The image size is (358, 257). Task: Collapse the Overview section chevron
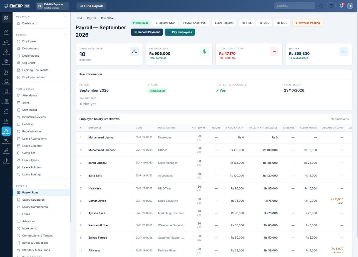65,17
